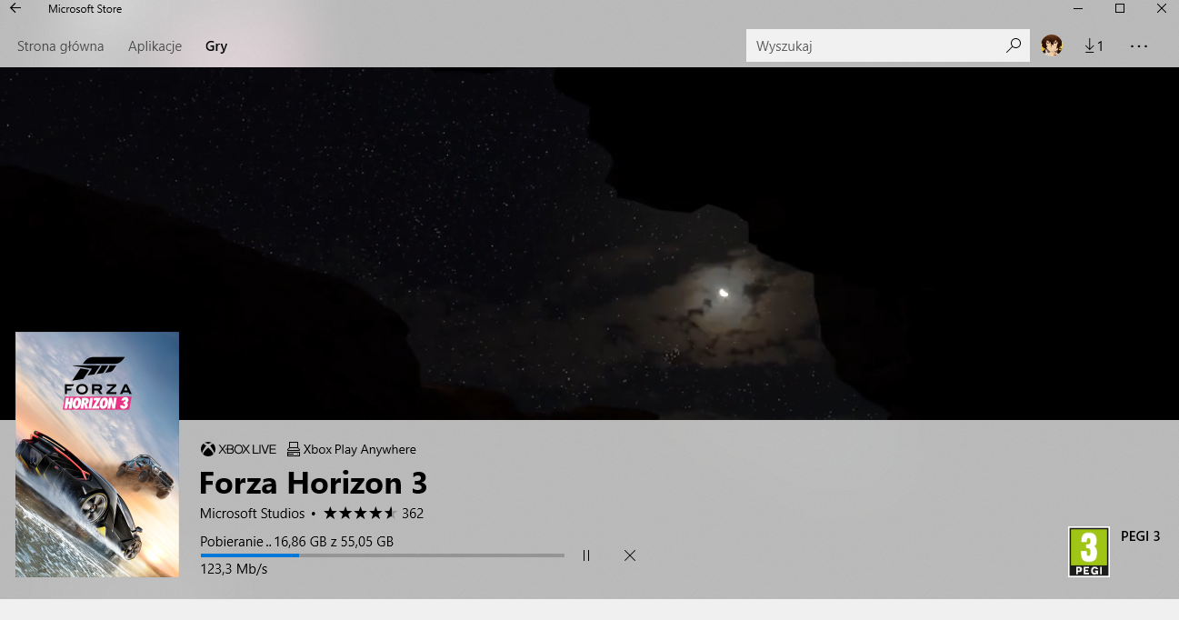Cancel the download with the X icon
This screenshot has width=1179, height=620.
click(630, 555)
